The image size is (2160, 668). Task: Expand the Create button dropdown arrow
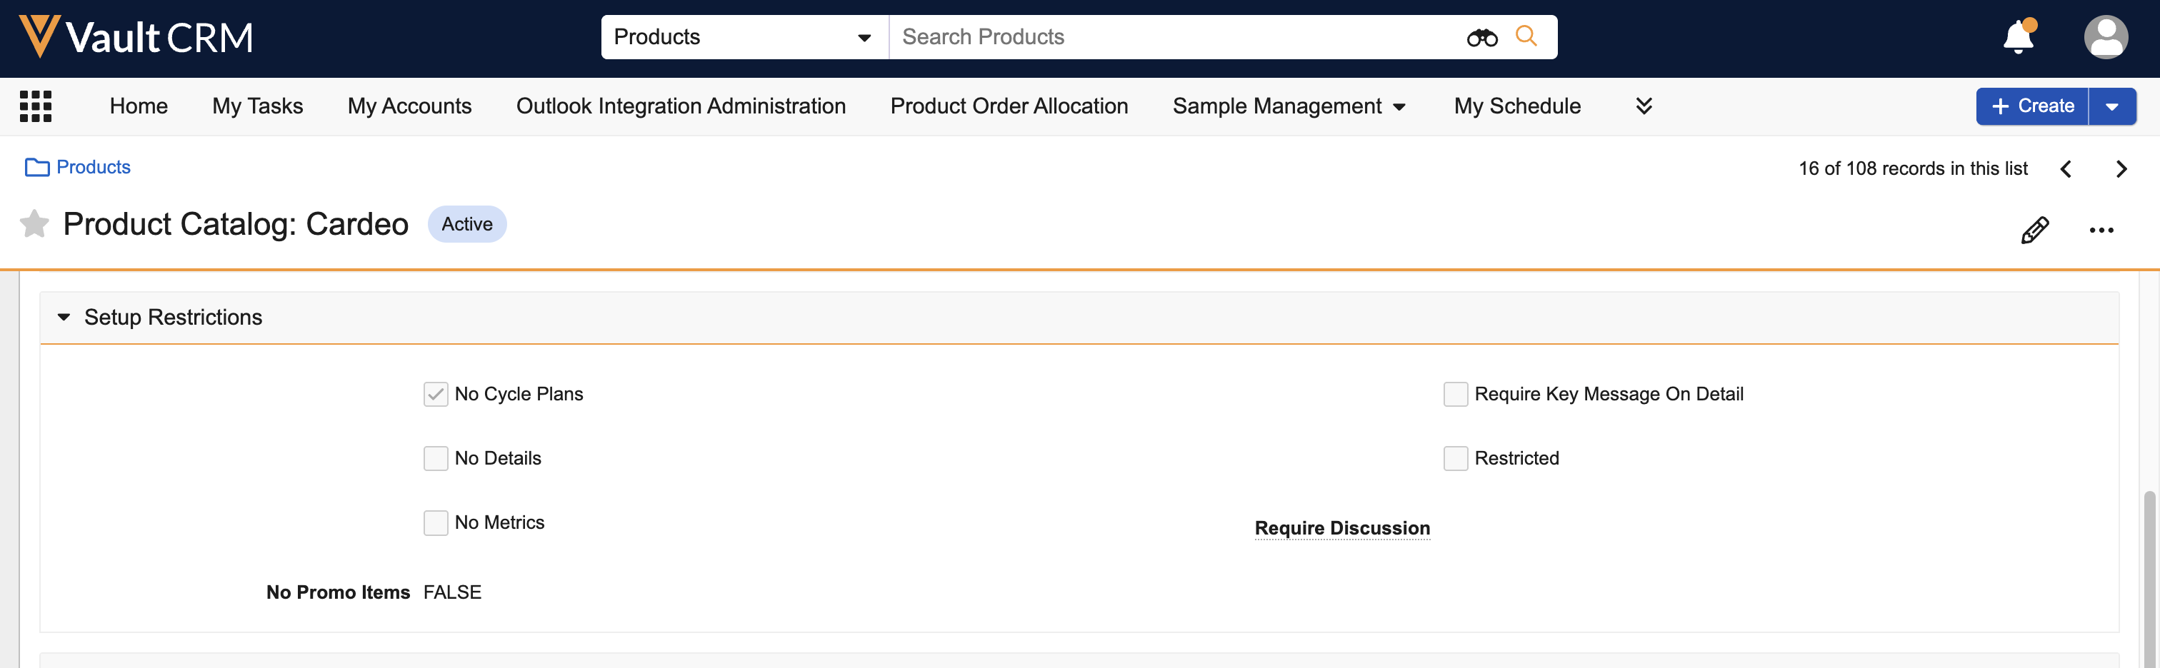[x=2111, y=106]
